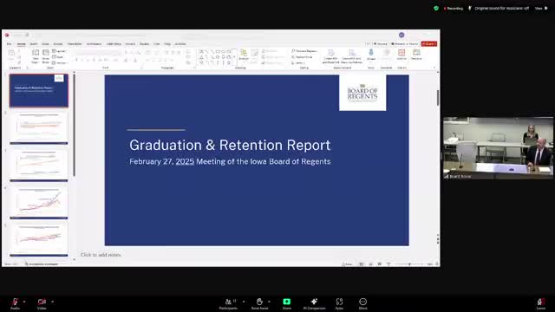Image resolution: width=555 pixels, height=312 pixels.
Task: Open the Slide Show ribbon tab
Action: point(114,44)
